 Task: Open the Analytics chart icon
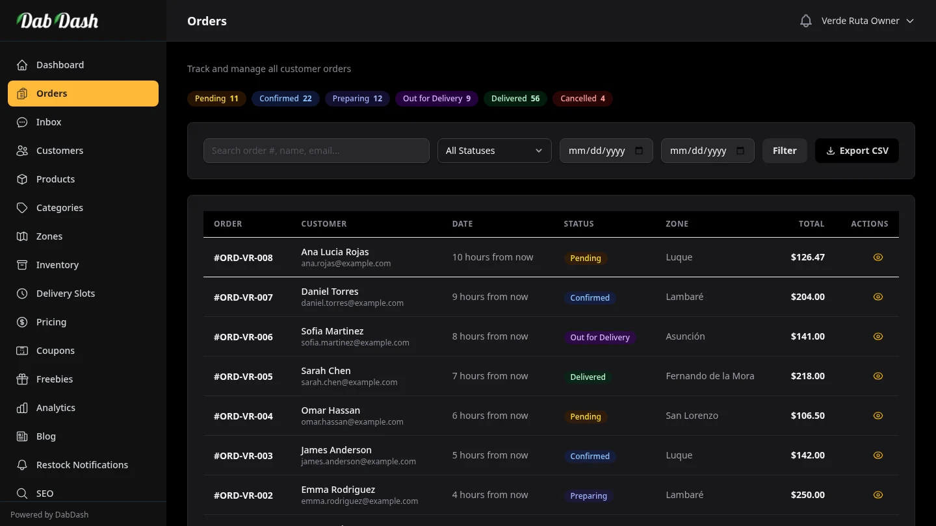[22, 408]
